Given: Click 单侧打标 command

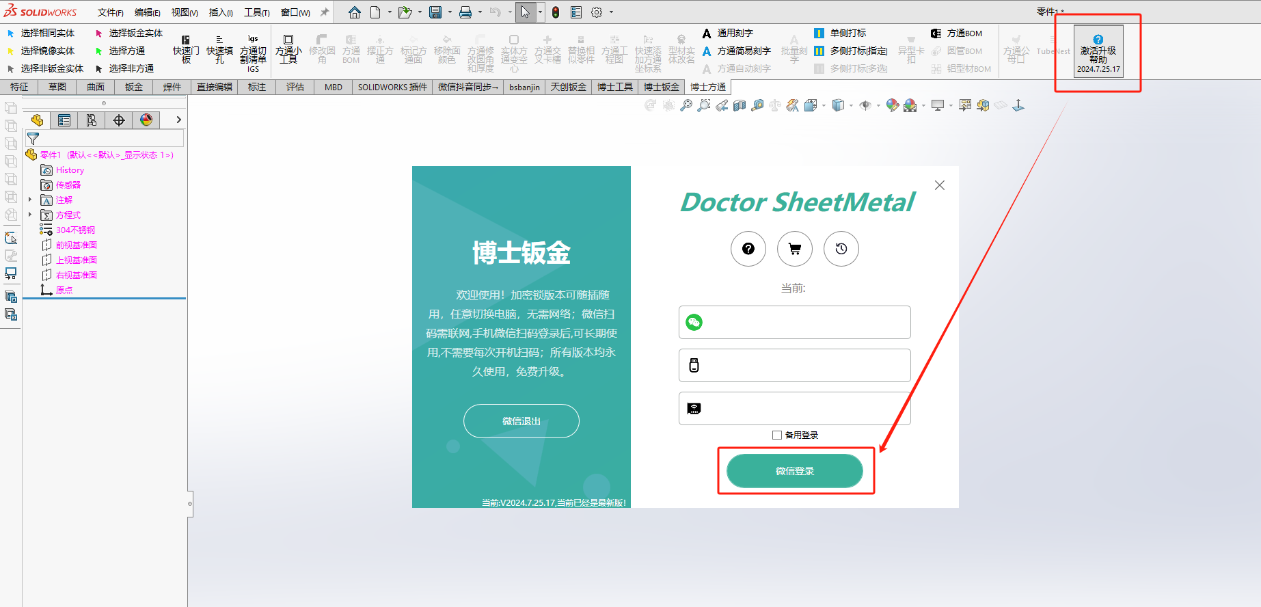Looking at the screenshot, I should coord(840,33).
